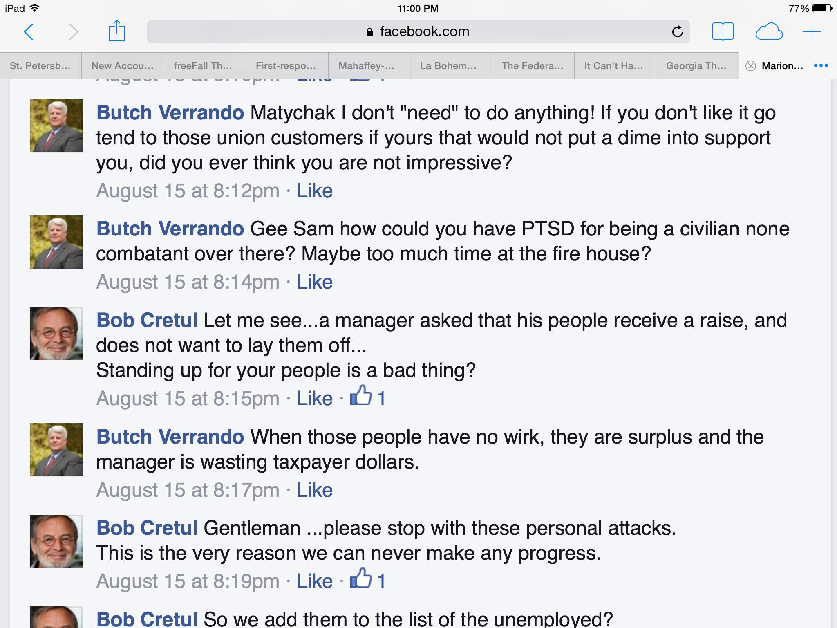The width and height of the screenshot is (837, 628).
Task: Like the 8:12pm Butch Verrando comment
Action: click(315, 191)
